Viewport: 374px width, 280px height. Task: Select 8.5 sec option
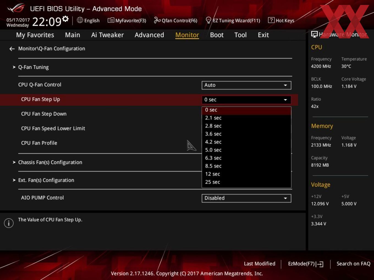[246, 166]
